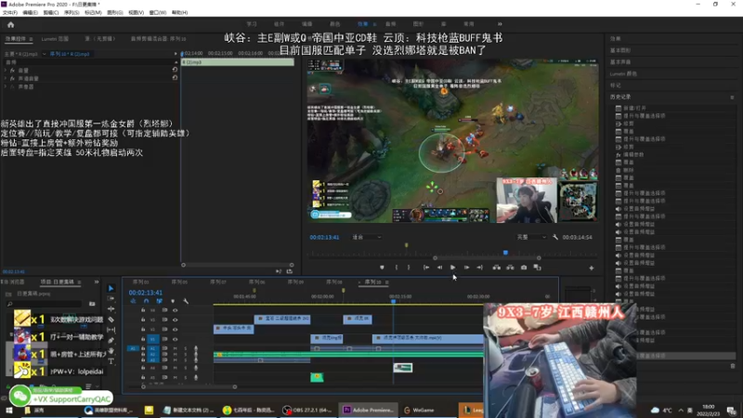Open the 文件(F) menu
The height and width of the screenshot is (418, 743).
point(10,13)
